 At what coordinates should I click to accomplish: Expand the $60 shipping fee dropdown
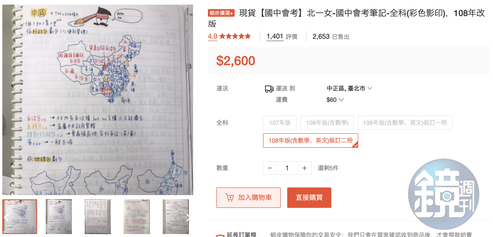click(x=335, y=100)
